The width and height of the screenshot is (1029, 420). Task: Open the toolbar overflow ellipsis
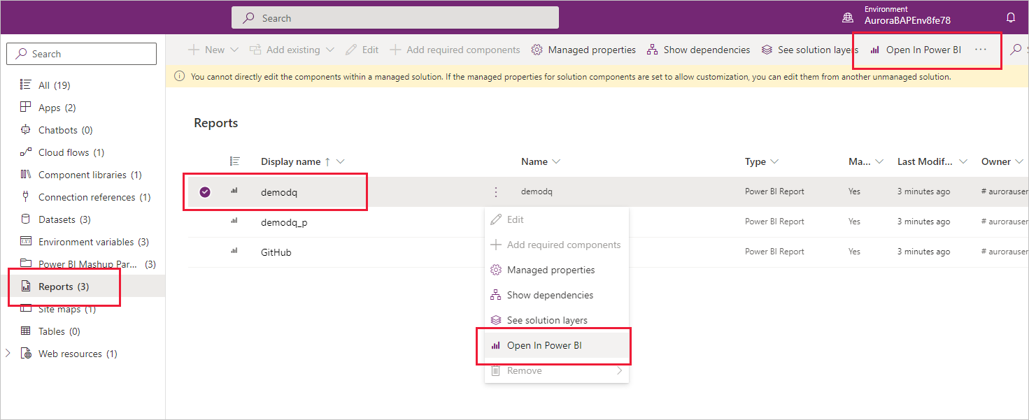[x=981, y=50]
